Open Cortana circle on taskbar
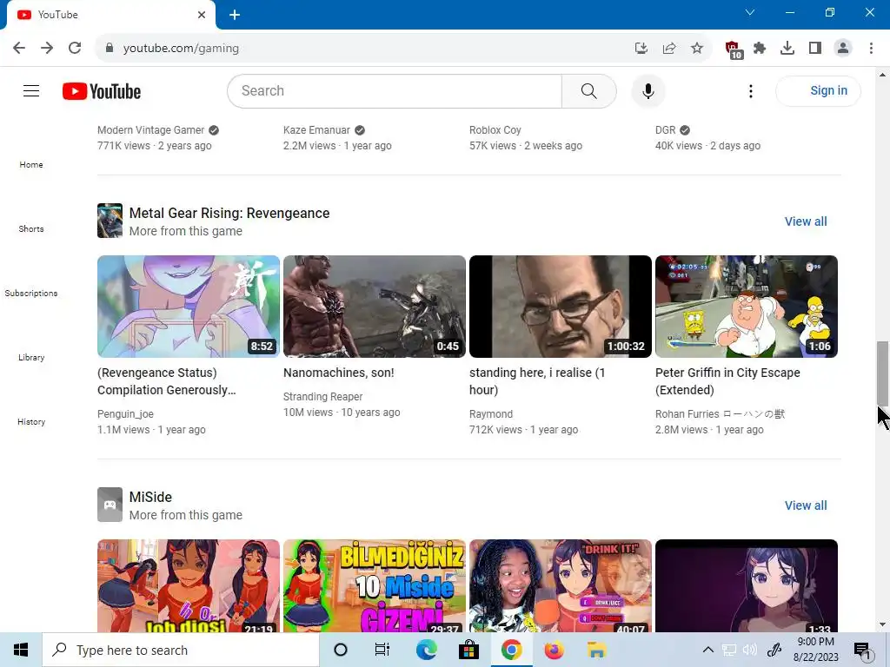The width and height of the screenshot is (890, 667). point(341,650)
